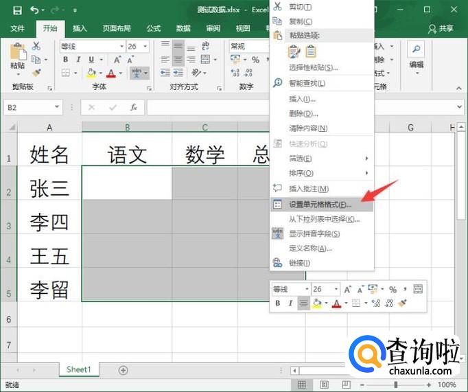
Task: Switch to the Sheet1 worksheet tab
Action: (x=78, y=369)
